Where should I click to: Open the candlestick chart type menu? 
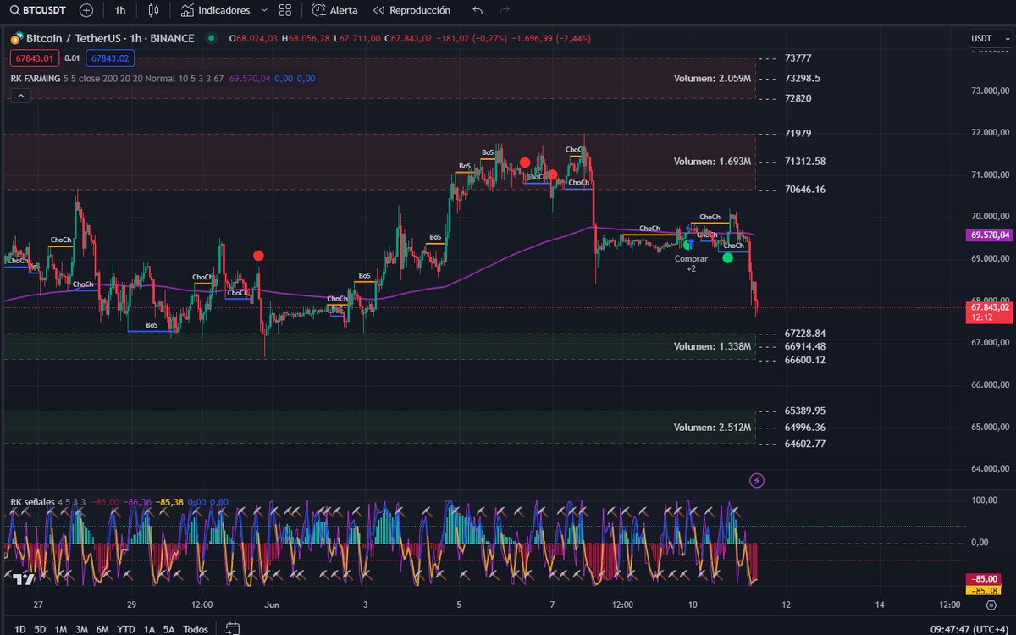[x=153, y=10]
